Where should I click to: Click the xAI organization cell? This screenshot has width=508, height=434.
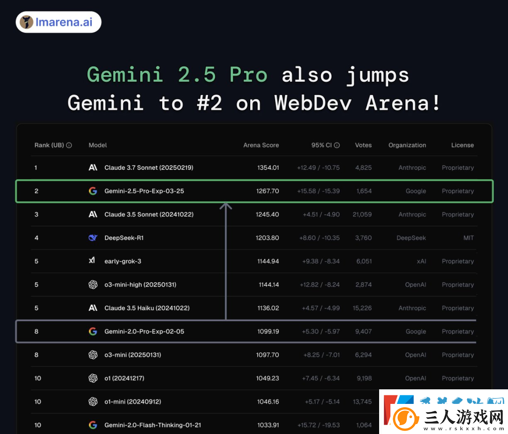pyautogui.click(x=421, y=261)
